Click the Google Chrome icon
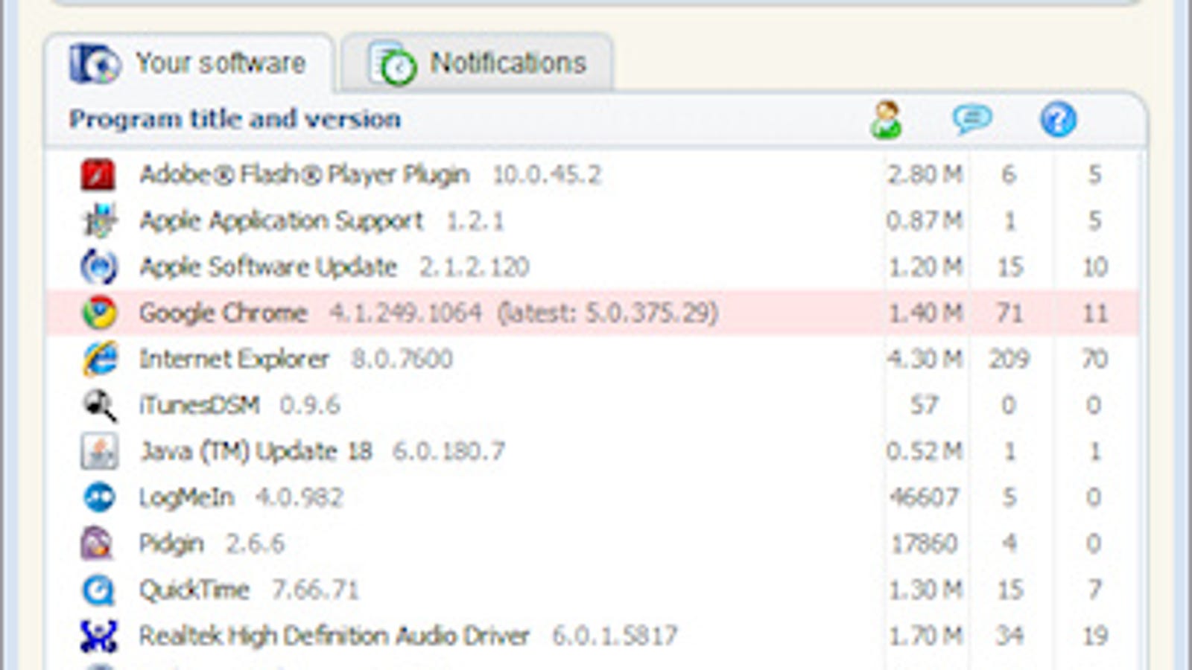Image resolution: width=1192 pixels, height=670 pixels. [98, 313]
